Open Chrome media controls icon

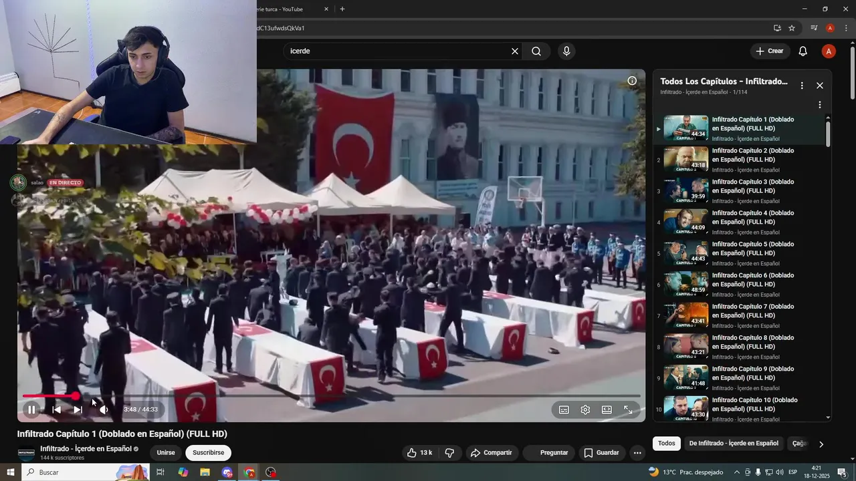[814, 28]
